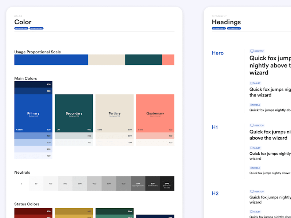The height and width of the screenshot is (218, 291).
Task: Select the Neutral 50 swatch
Action: click(x=36, y=183)
